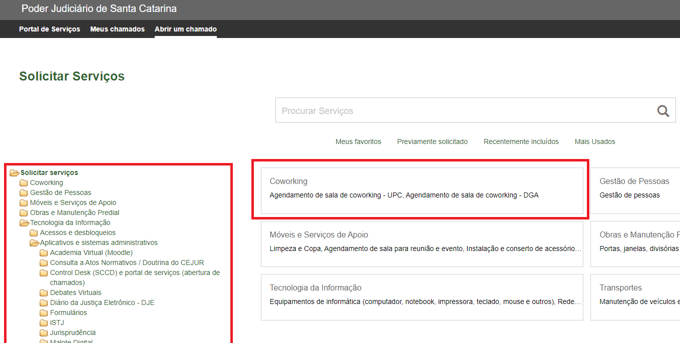Select Academia Virtual (Moodle) tree label
Viewport: 680px width, 343px height.
tap(91, 252)
